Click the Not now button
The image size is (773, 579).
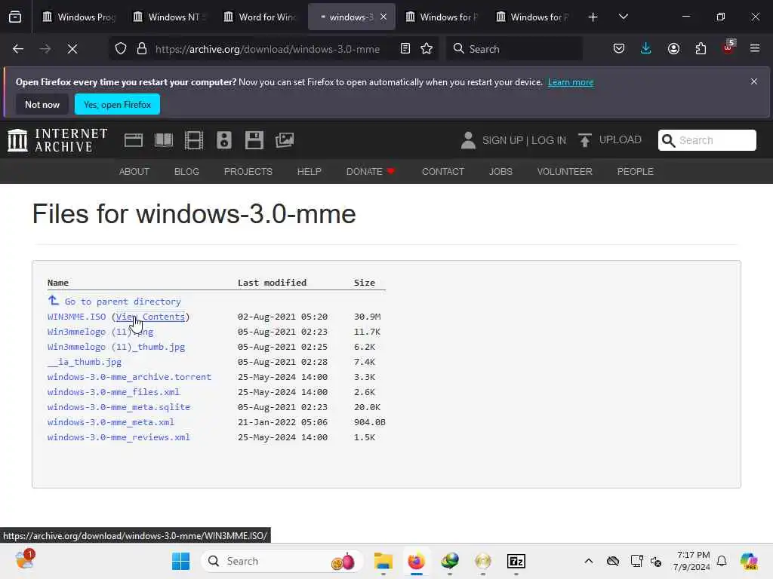42,104
